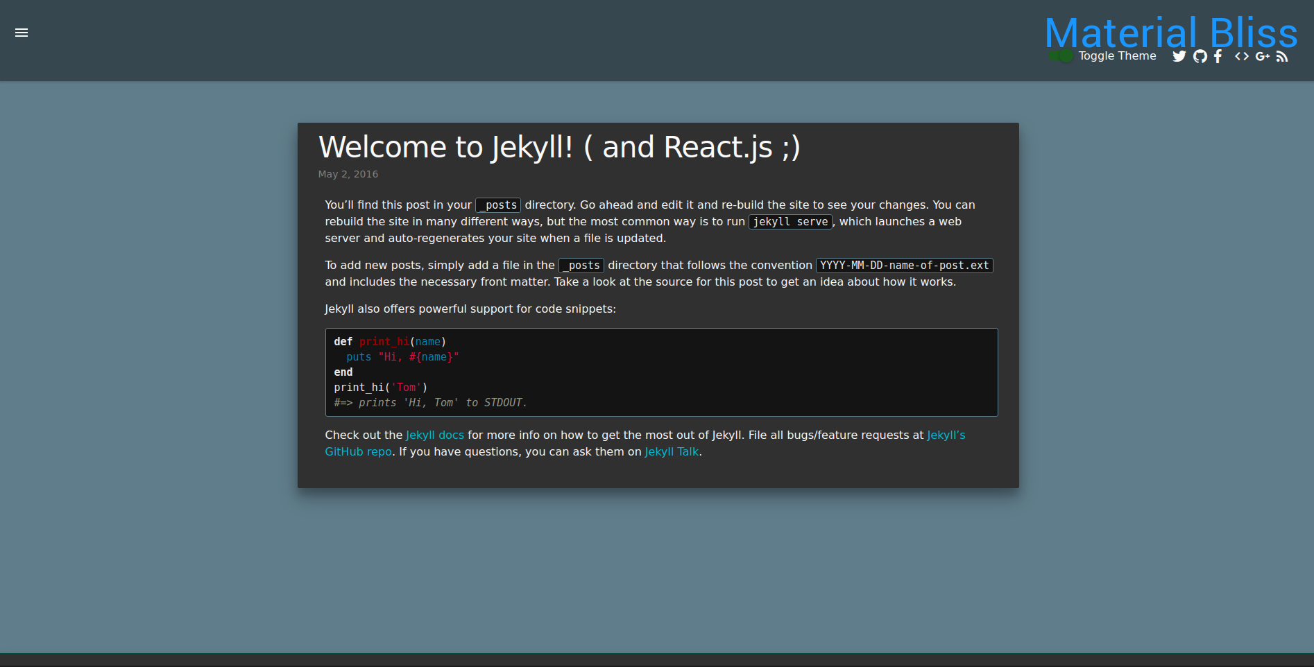Open the RSS feed icon
This screenshot has width=1314, height=667.
pos(1282,56)
